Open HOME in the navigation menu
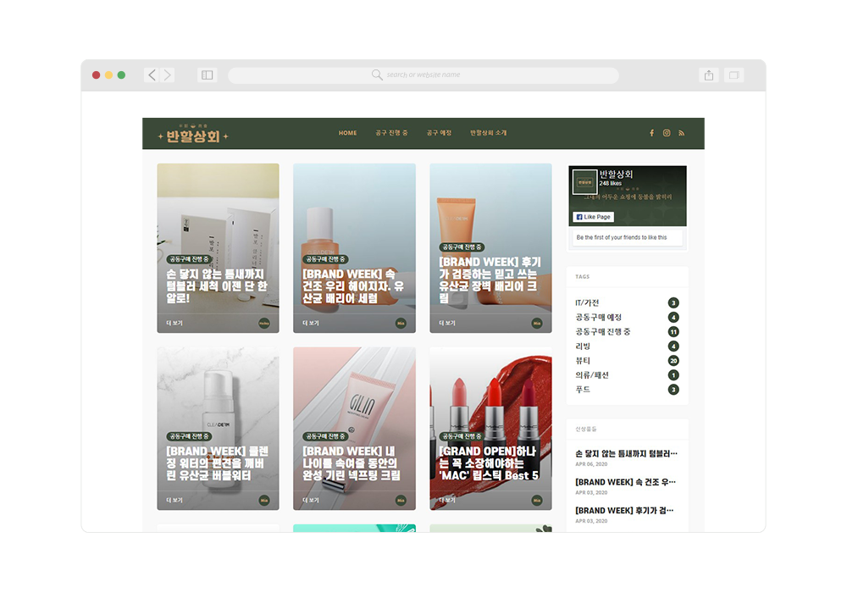Image resolution: width=847 pixels, height=593 pixels. point(348,133)
